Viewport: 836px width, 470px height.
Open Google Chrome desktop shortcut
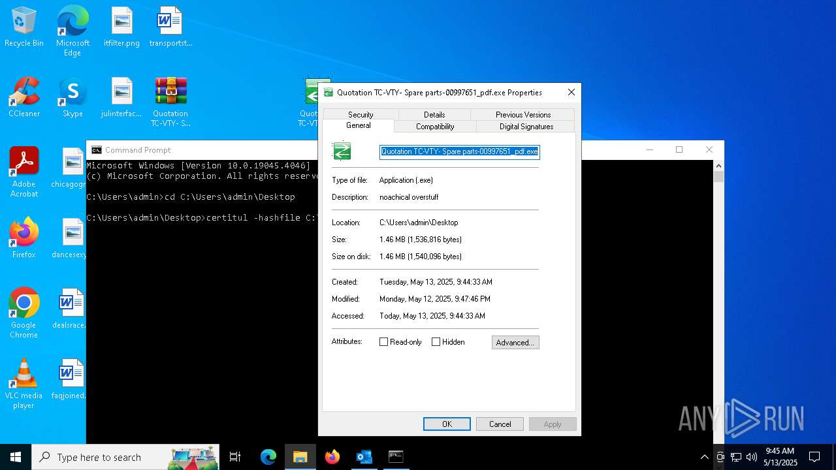pyautogui.click(x=24, y=313)
